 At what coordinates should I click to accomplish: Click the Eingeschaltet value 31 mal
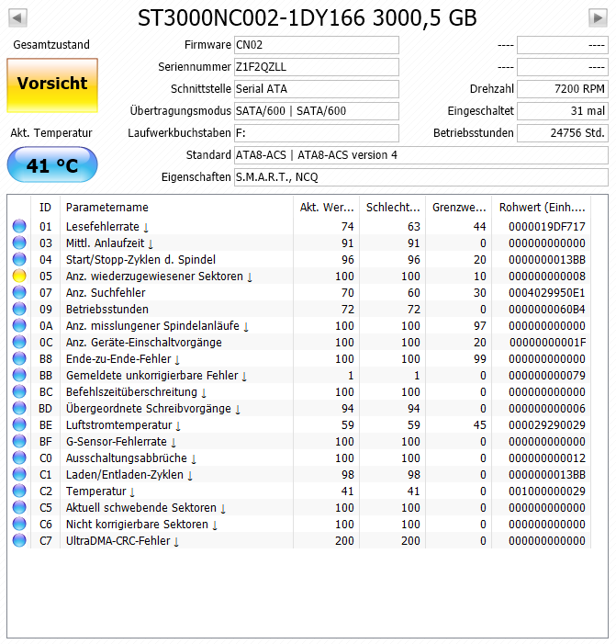click(562, 111)
